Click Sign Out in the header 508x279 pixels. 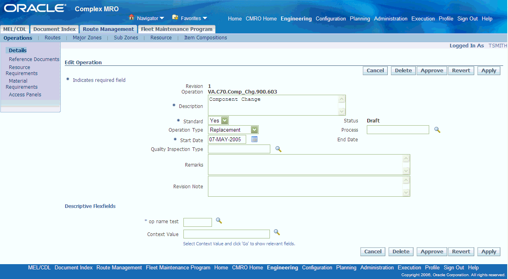point(467,19)
